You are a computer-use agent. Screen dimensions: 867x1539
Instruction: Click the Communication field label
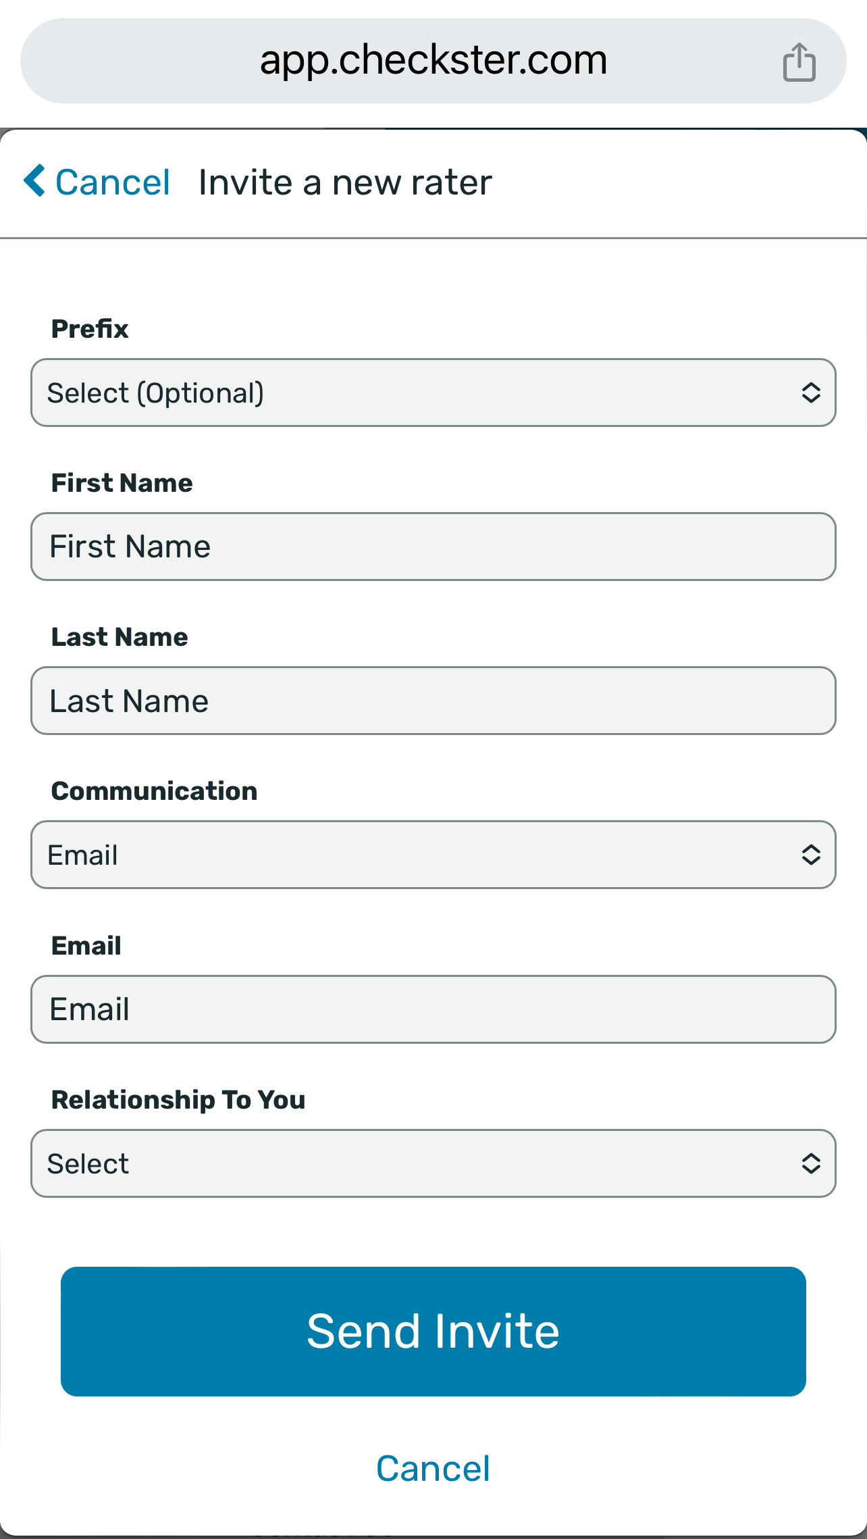(x=155, y=791)
